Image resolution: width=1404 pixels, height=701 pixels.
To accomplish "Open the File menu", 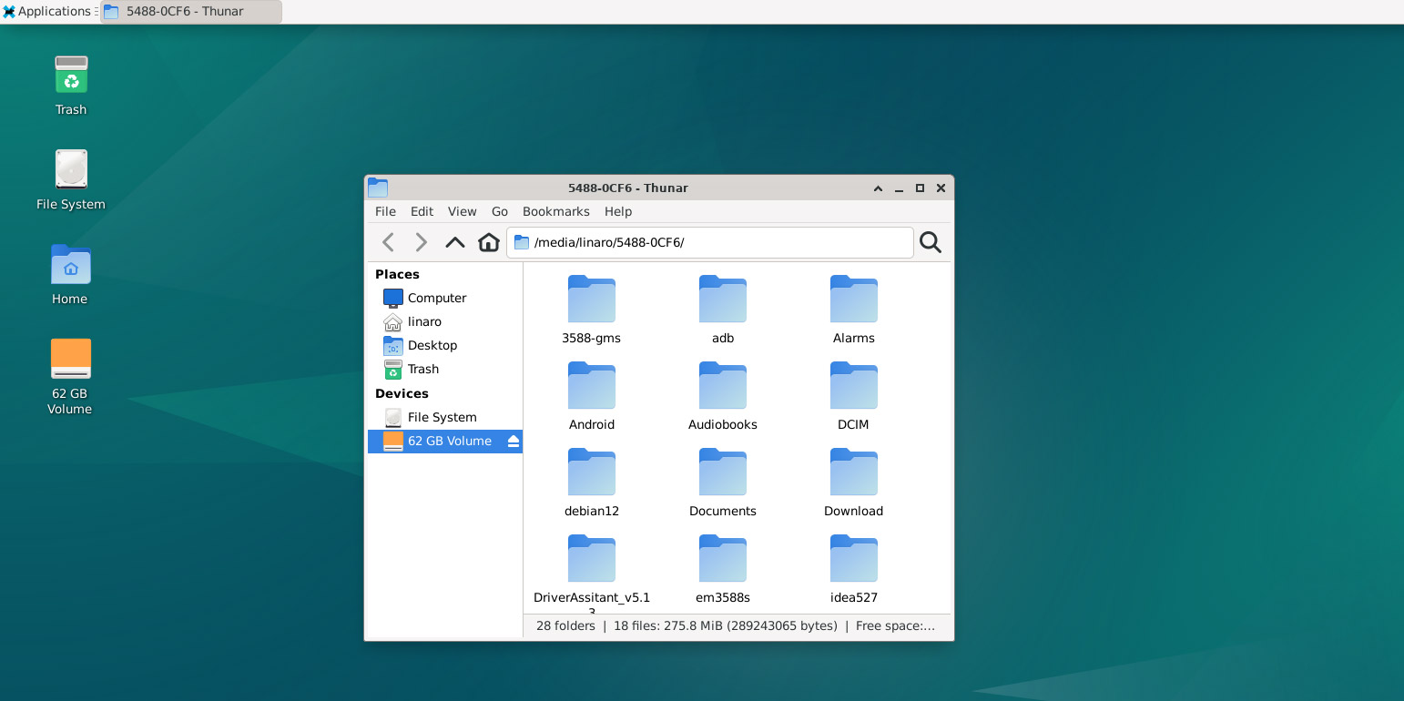I will point(385,211).
